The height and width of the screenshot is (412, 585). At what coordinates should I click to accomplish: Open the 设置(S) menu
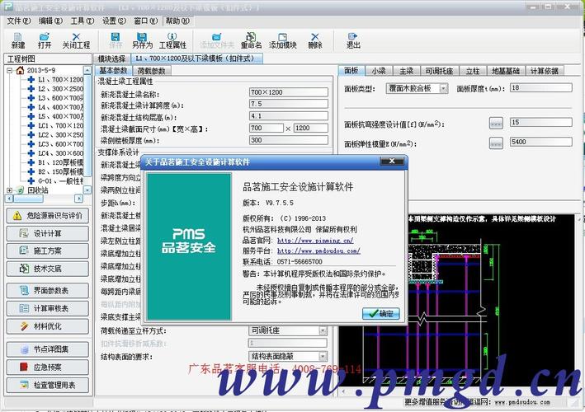(114, 21)
